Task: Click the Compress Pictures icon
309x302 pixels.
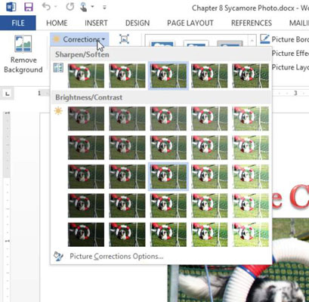Action: click(x=124, y=39)
